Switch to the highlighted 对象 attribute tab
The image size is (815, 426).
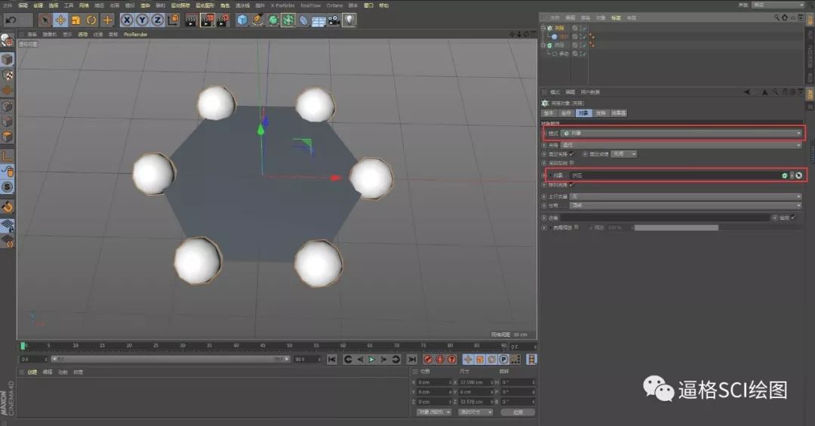(583, 113)
